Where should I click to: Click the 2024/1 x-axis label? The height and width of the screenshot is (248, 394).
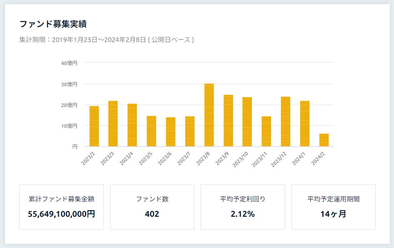tap(299, 159)
